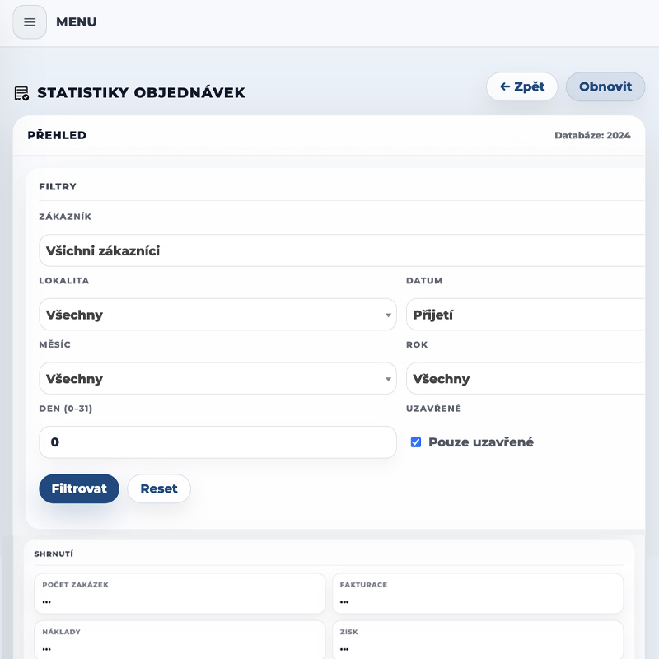Viewport: 659px width, 659px height.
Task: Click the Filtrovat button
Action: 79,488
